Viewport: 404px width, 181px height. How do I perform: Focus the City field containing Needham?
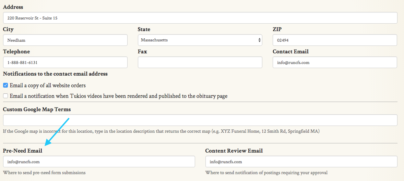pyautogui.click(x=65, y=40)
